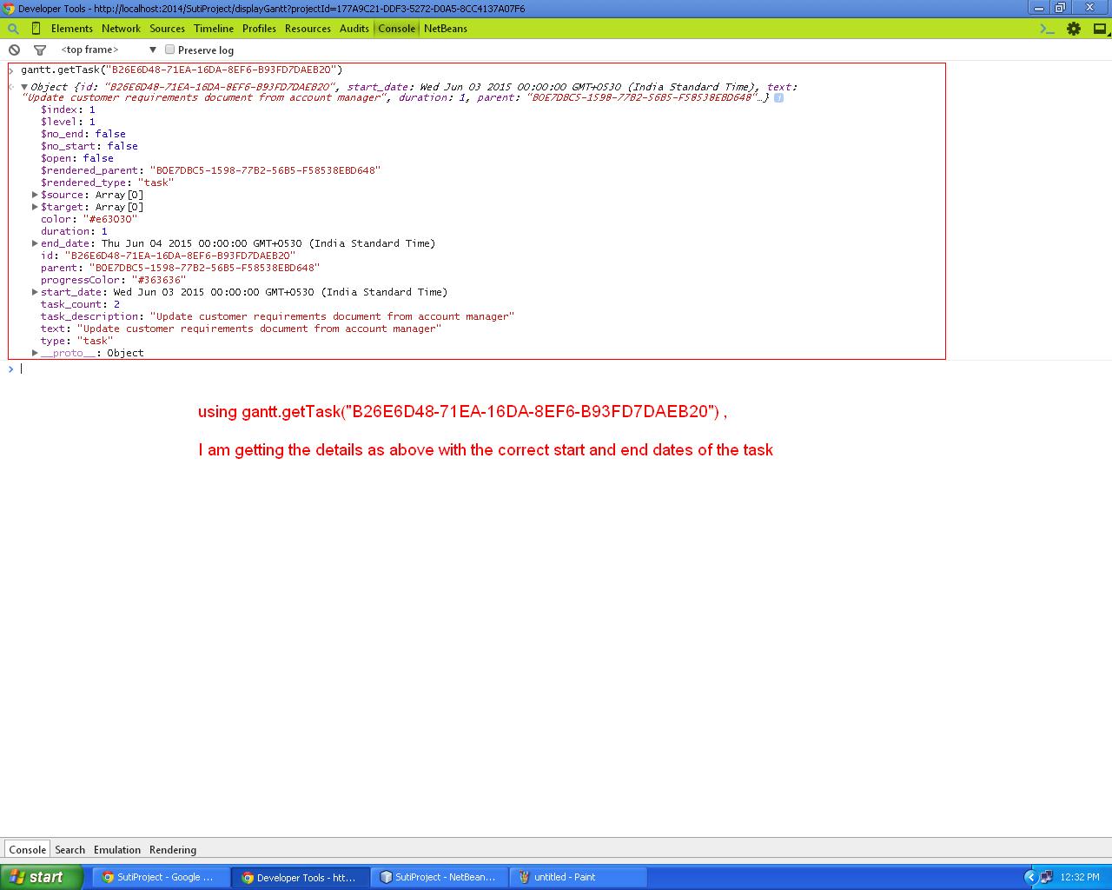Expand the start_date property
1112x890 pixels.
coord(35,292)
